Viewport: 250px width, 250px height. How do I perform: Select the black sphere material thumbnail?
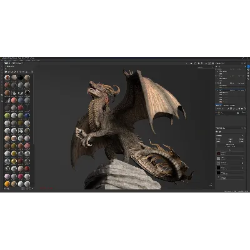pyautogui.click(x=21, y=77)
